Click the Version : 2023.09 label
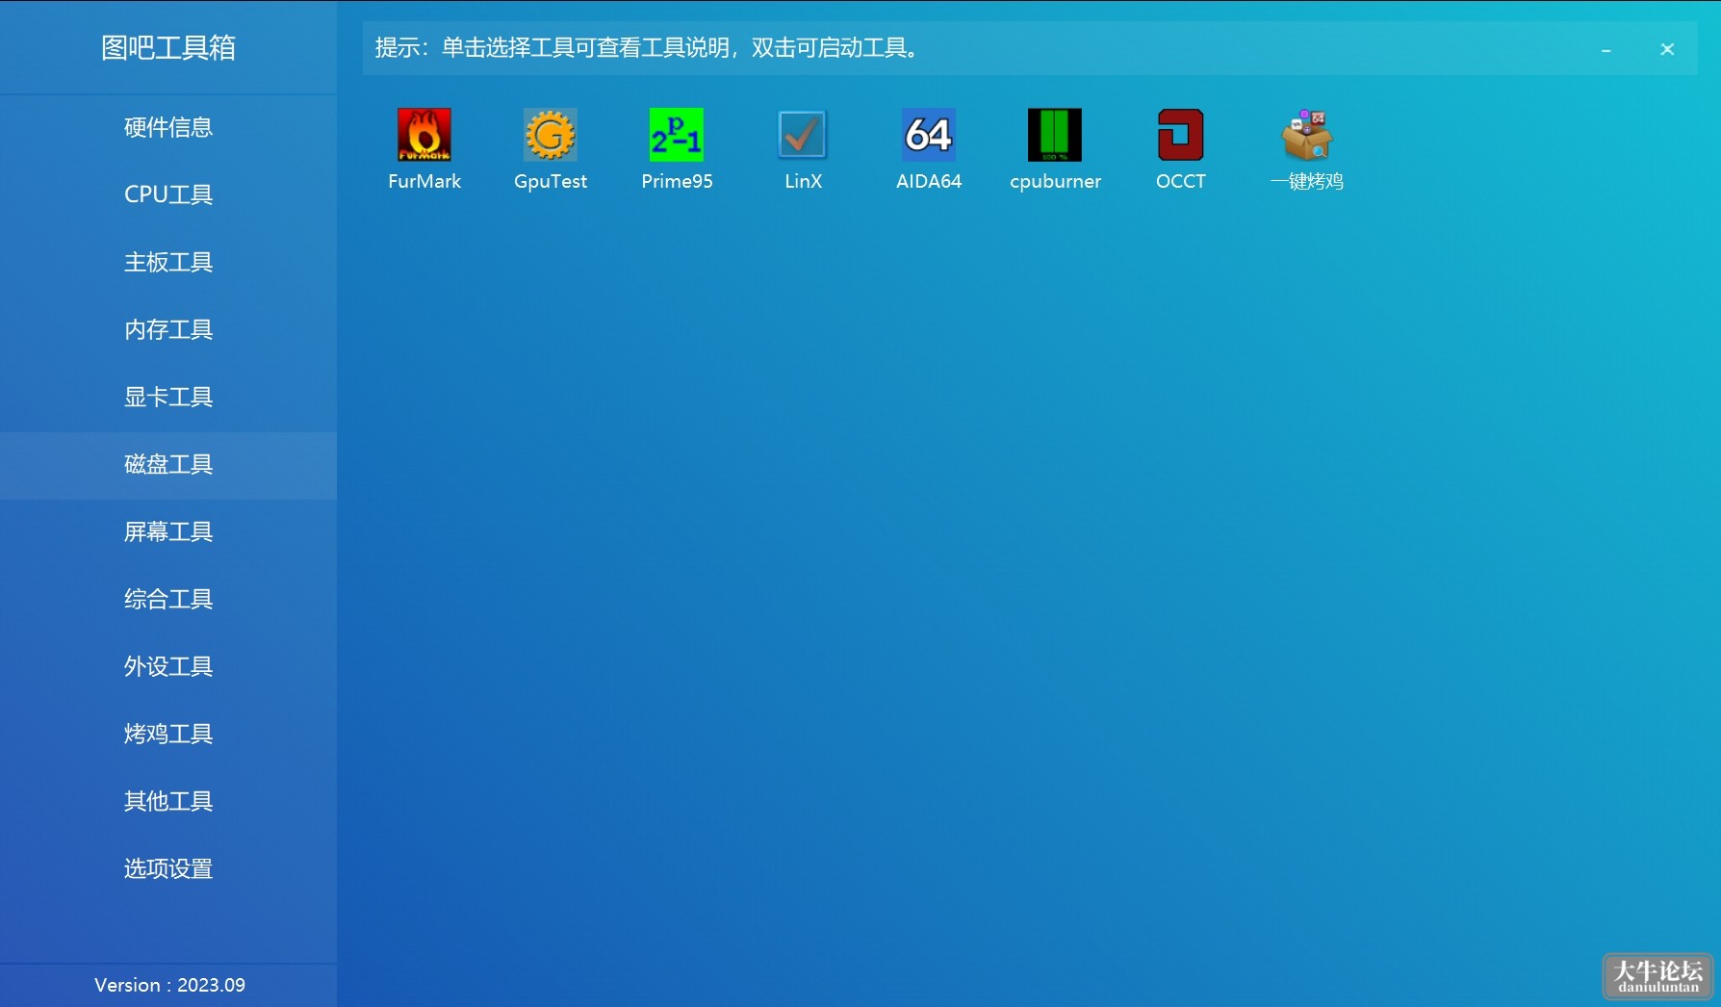Screen dimensions: 1721x1007 click(169, 985)
